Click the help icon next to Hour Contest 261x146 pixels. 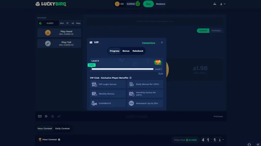coord(59,140)
